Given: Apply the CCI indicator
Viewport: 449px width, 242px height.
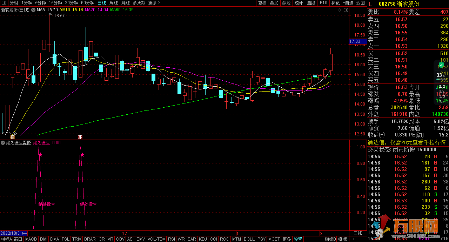Looking at the screenshot, I should coord(214,239).
